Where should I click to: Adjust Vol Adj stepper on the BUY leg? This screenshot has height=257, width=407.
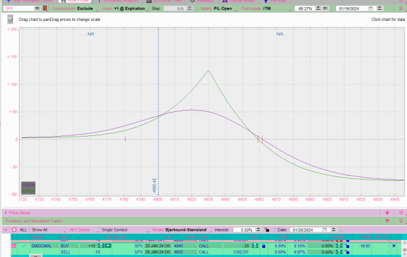[339, 246]
